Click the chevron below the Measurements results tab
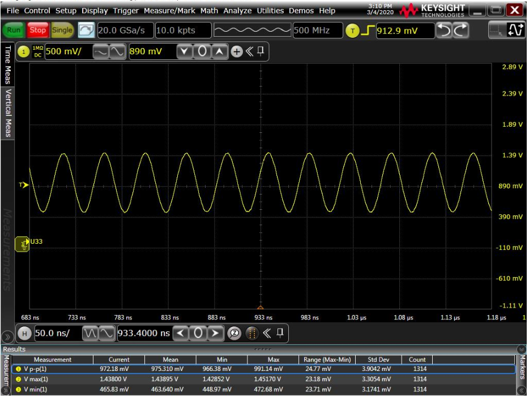 (6, 391)
